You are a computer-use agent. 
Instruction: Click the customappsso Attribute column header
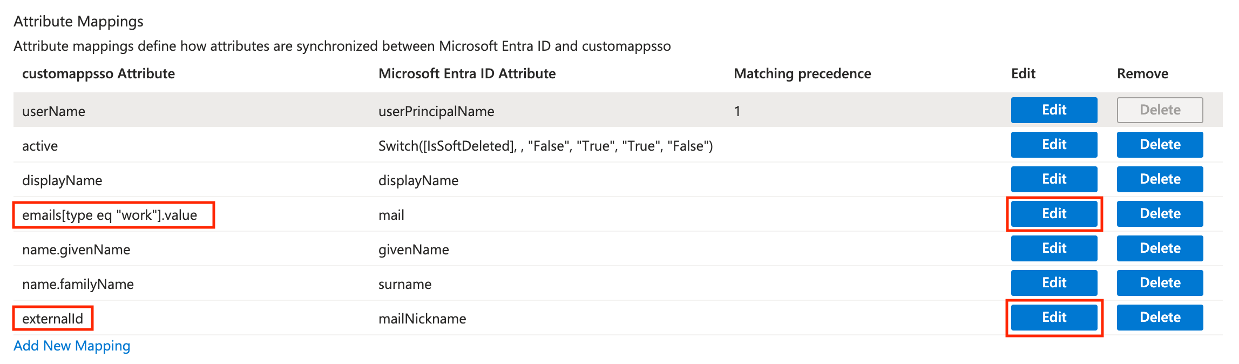tap(98, 73)
